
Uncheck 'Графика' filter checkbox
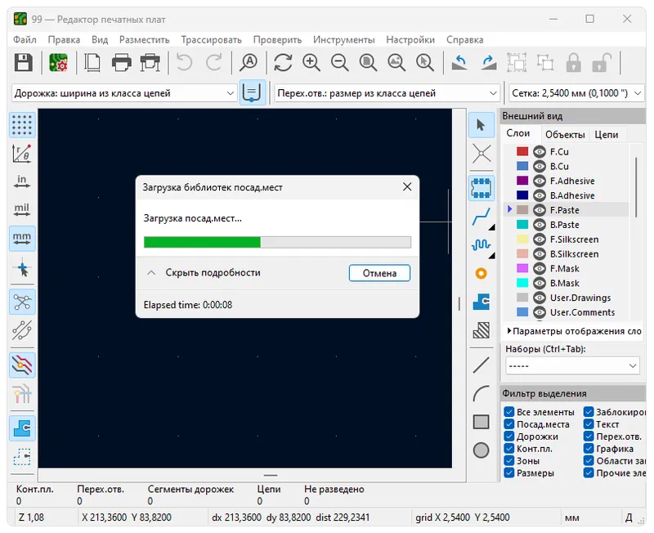point(589,448)
